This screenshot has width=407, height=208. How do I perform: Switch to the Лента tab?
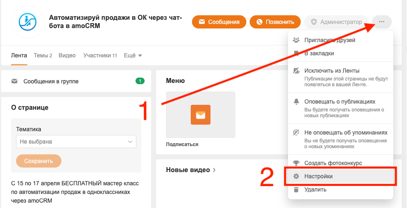coord(19,55)
